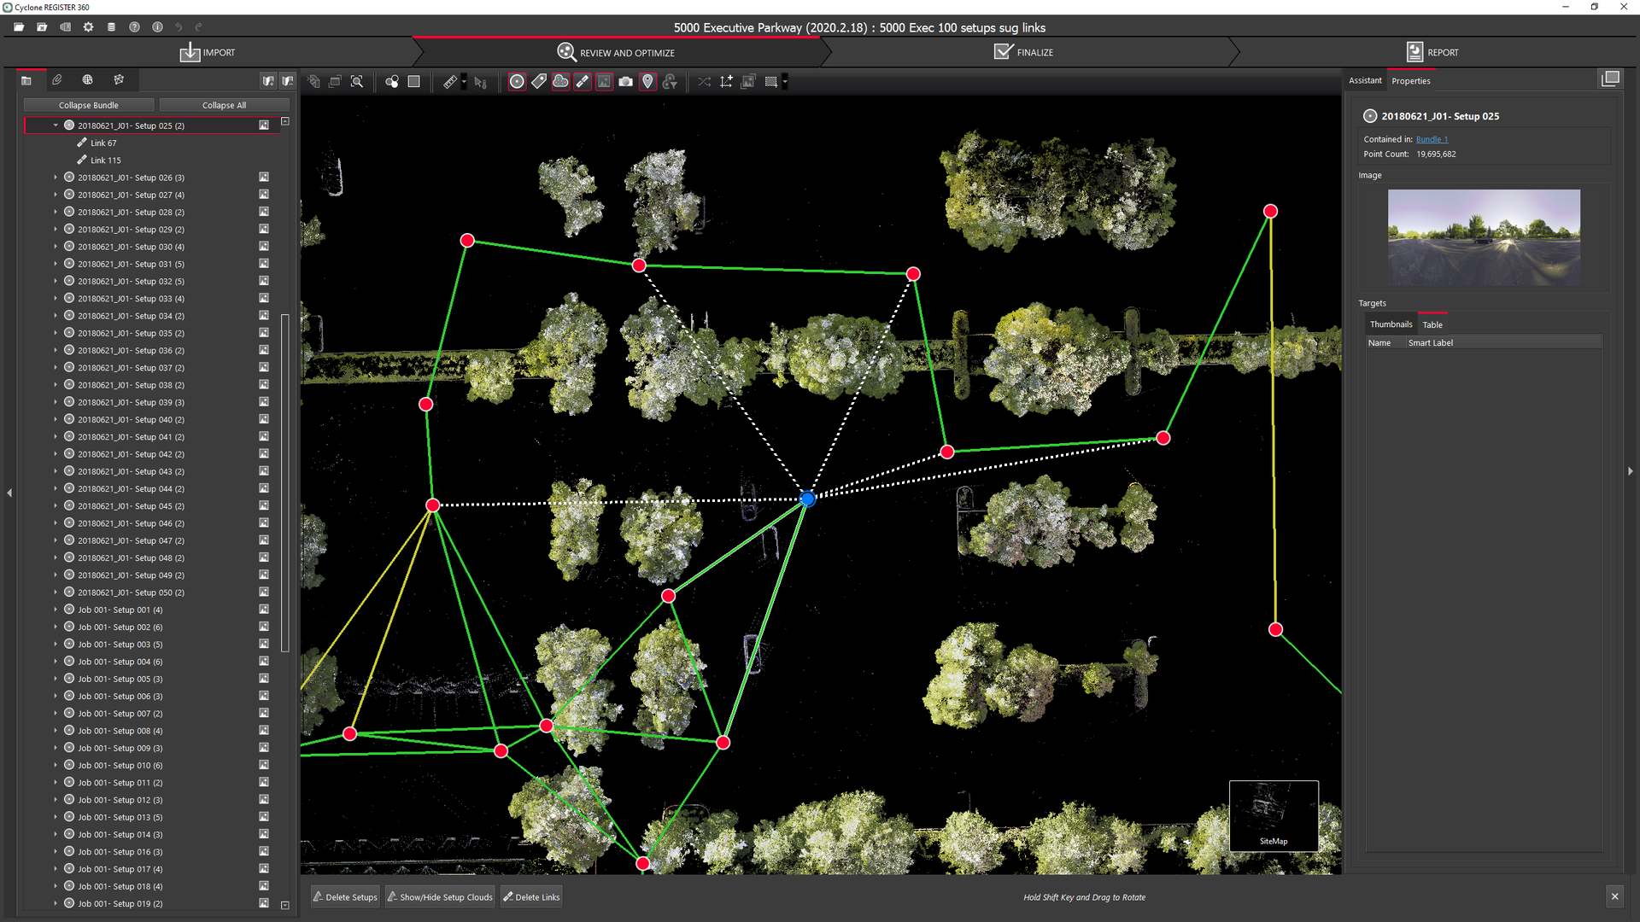Select the measure ruler tool
Screen dimensions: 1640x922
click(450, 82)
